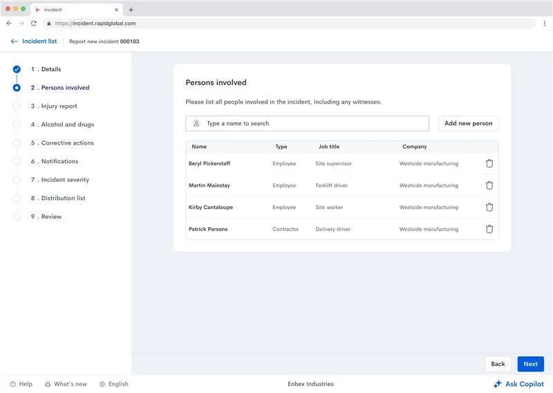553x393 pixels.
Task: Jump to step 5 Corrective actions
Action: (x=62, y=143)
